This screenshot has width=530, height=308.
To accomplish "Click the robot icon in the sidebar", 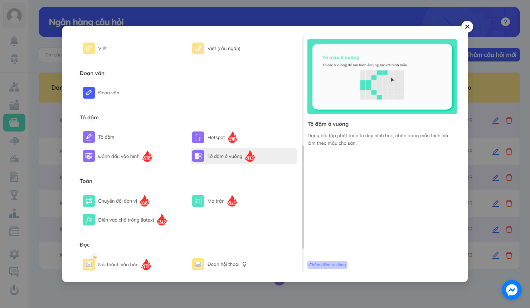I will pyautogui.click(x=14, y=59).
